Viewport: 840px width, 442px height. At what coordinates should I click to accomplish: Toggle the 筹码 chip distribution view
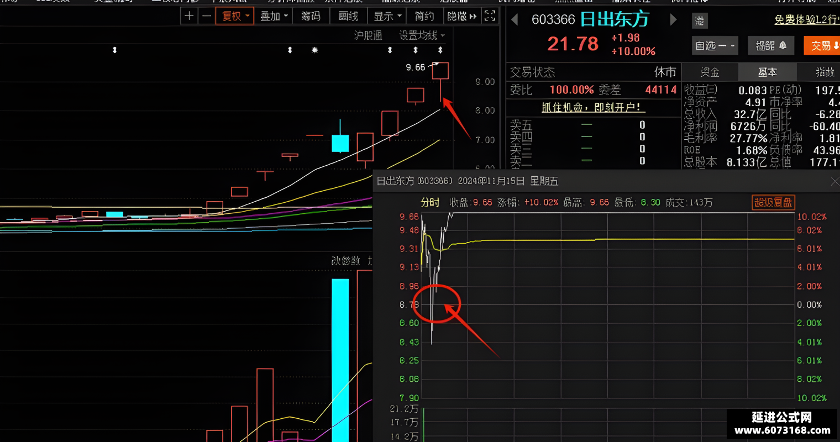tap(311, 16)
